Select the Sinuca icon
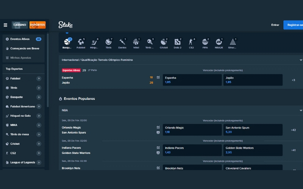This screenshot has width=303, height=189. [x=233, y=43]
